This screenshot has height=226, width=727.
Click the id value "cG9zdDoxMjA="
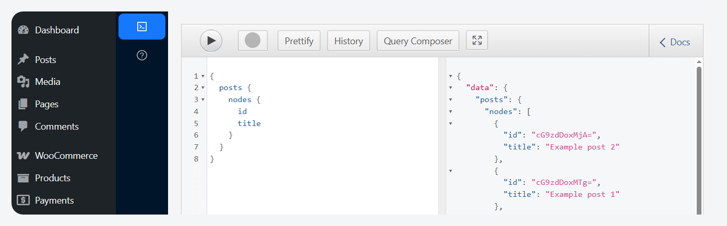tap(564, 135)
